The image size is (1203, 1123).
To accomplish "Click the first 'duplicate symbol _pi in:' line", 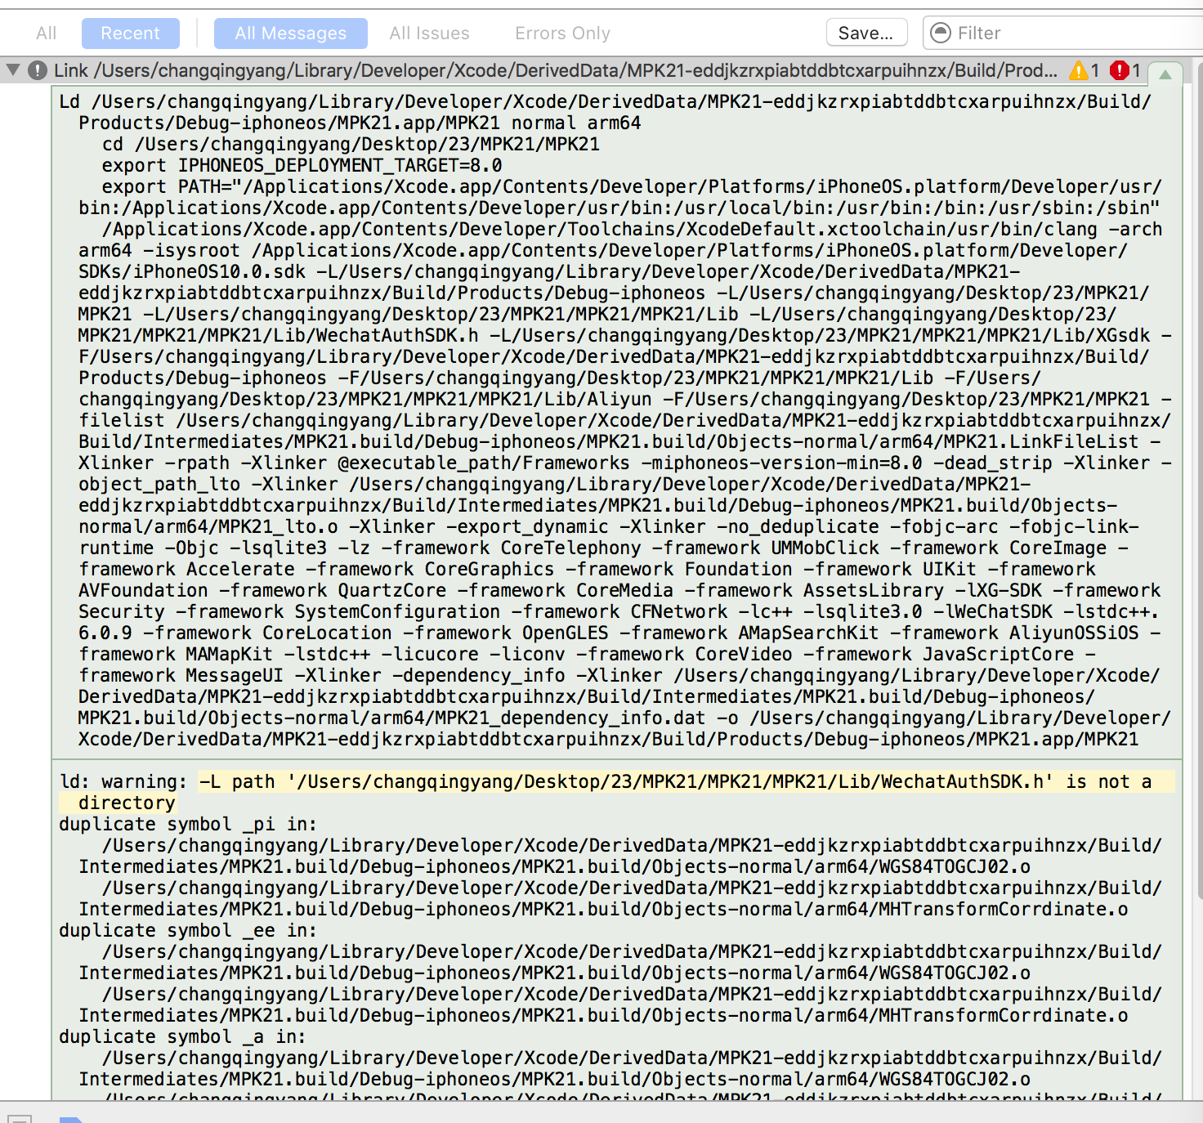I will coord(188,825).
